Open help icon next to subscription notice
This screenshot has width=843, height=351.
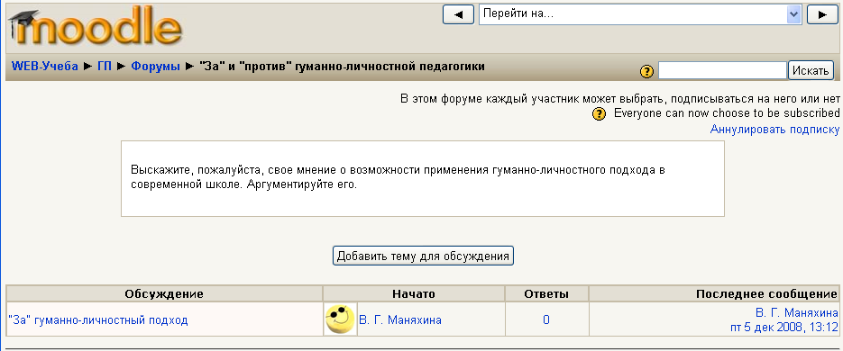coord(599,113)
